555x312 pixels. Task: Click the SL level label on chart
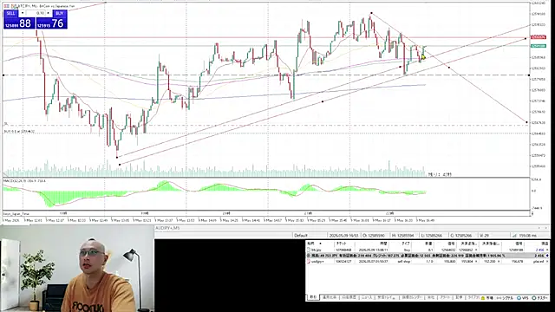point(6,123)
